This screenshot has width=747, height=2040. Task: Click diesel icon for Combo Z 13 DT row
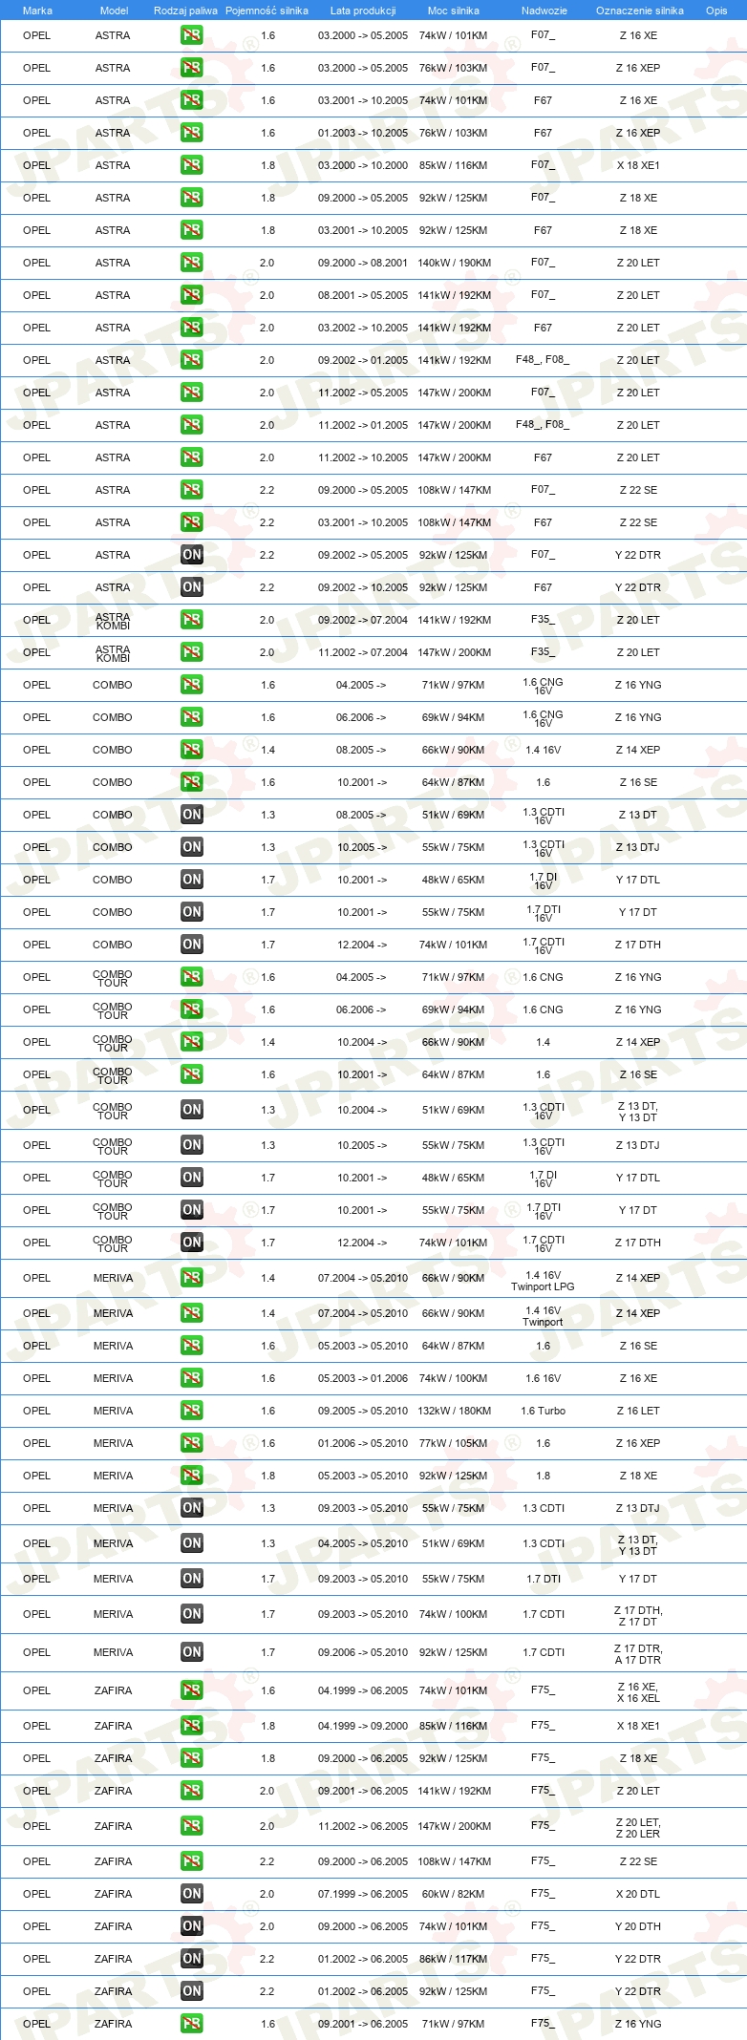[x=192, y=815]
